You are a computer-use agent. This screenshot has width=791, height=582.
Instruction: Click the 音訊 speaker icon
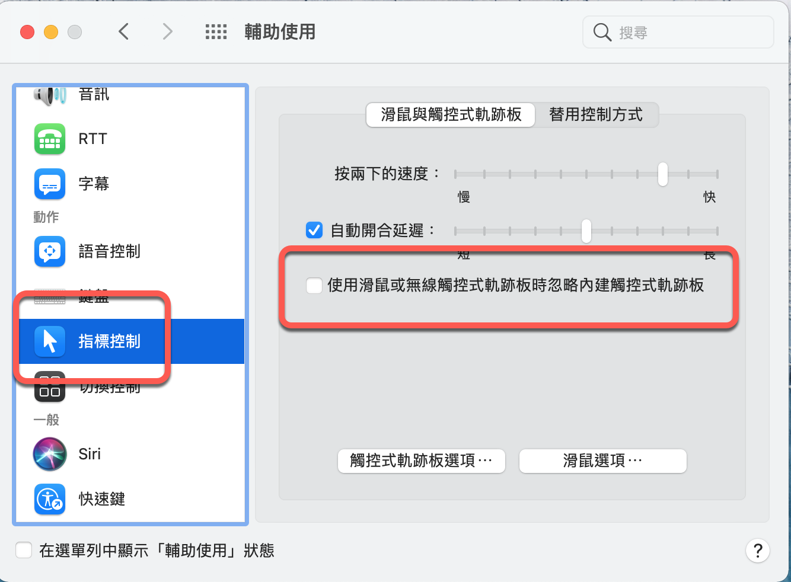[x=50, y=95]
